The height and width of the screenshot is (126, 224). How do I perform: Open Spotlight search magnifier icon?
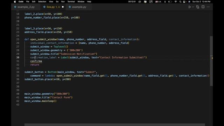click(x=180, y=1)
